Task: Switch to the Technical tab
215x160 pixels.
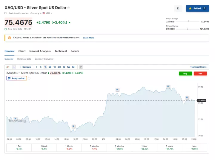Action: click(61, 51)
